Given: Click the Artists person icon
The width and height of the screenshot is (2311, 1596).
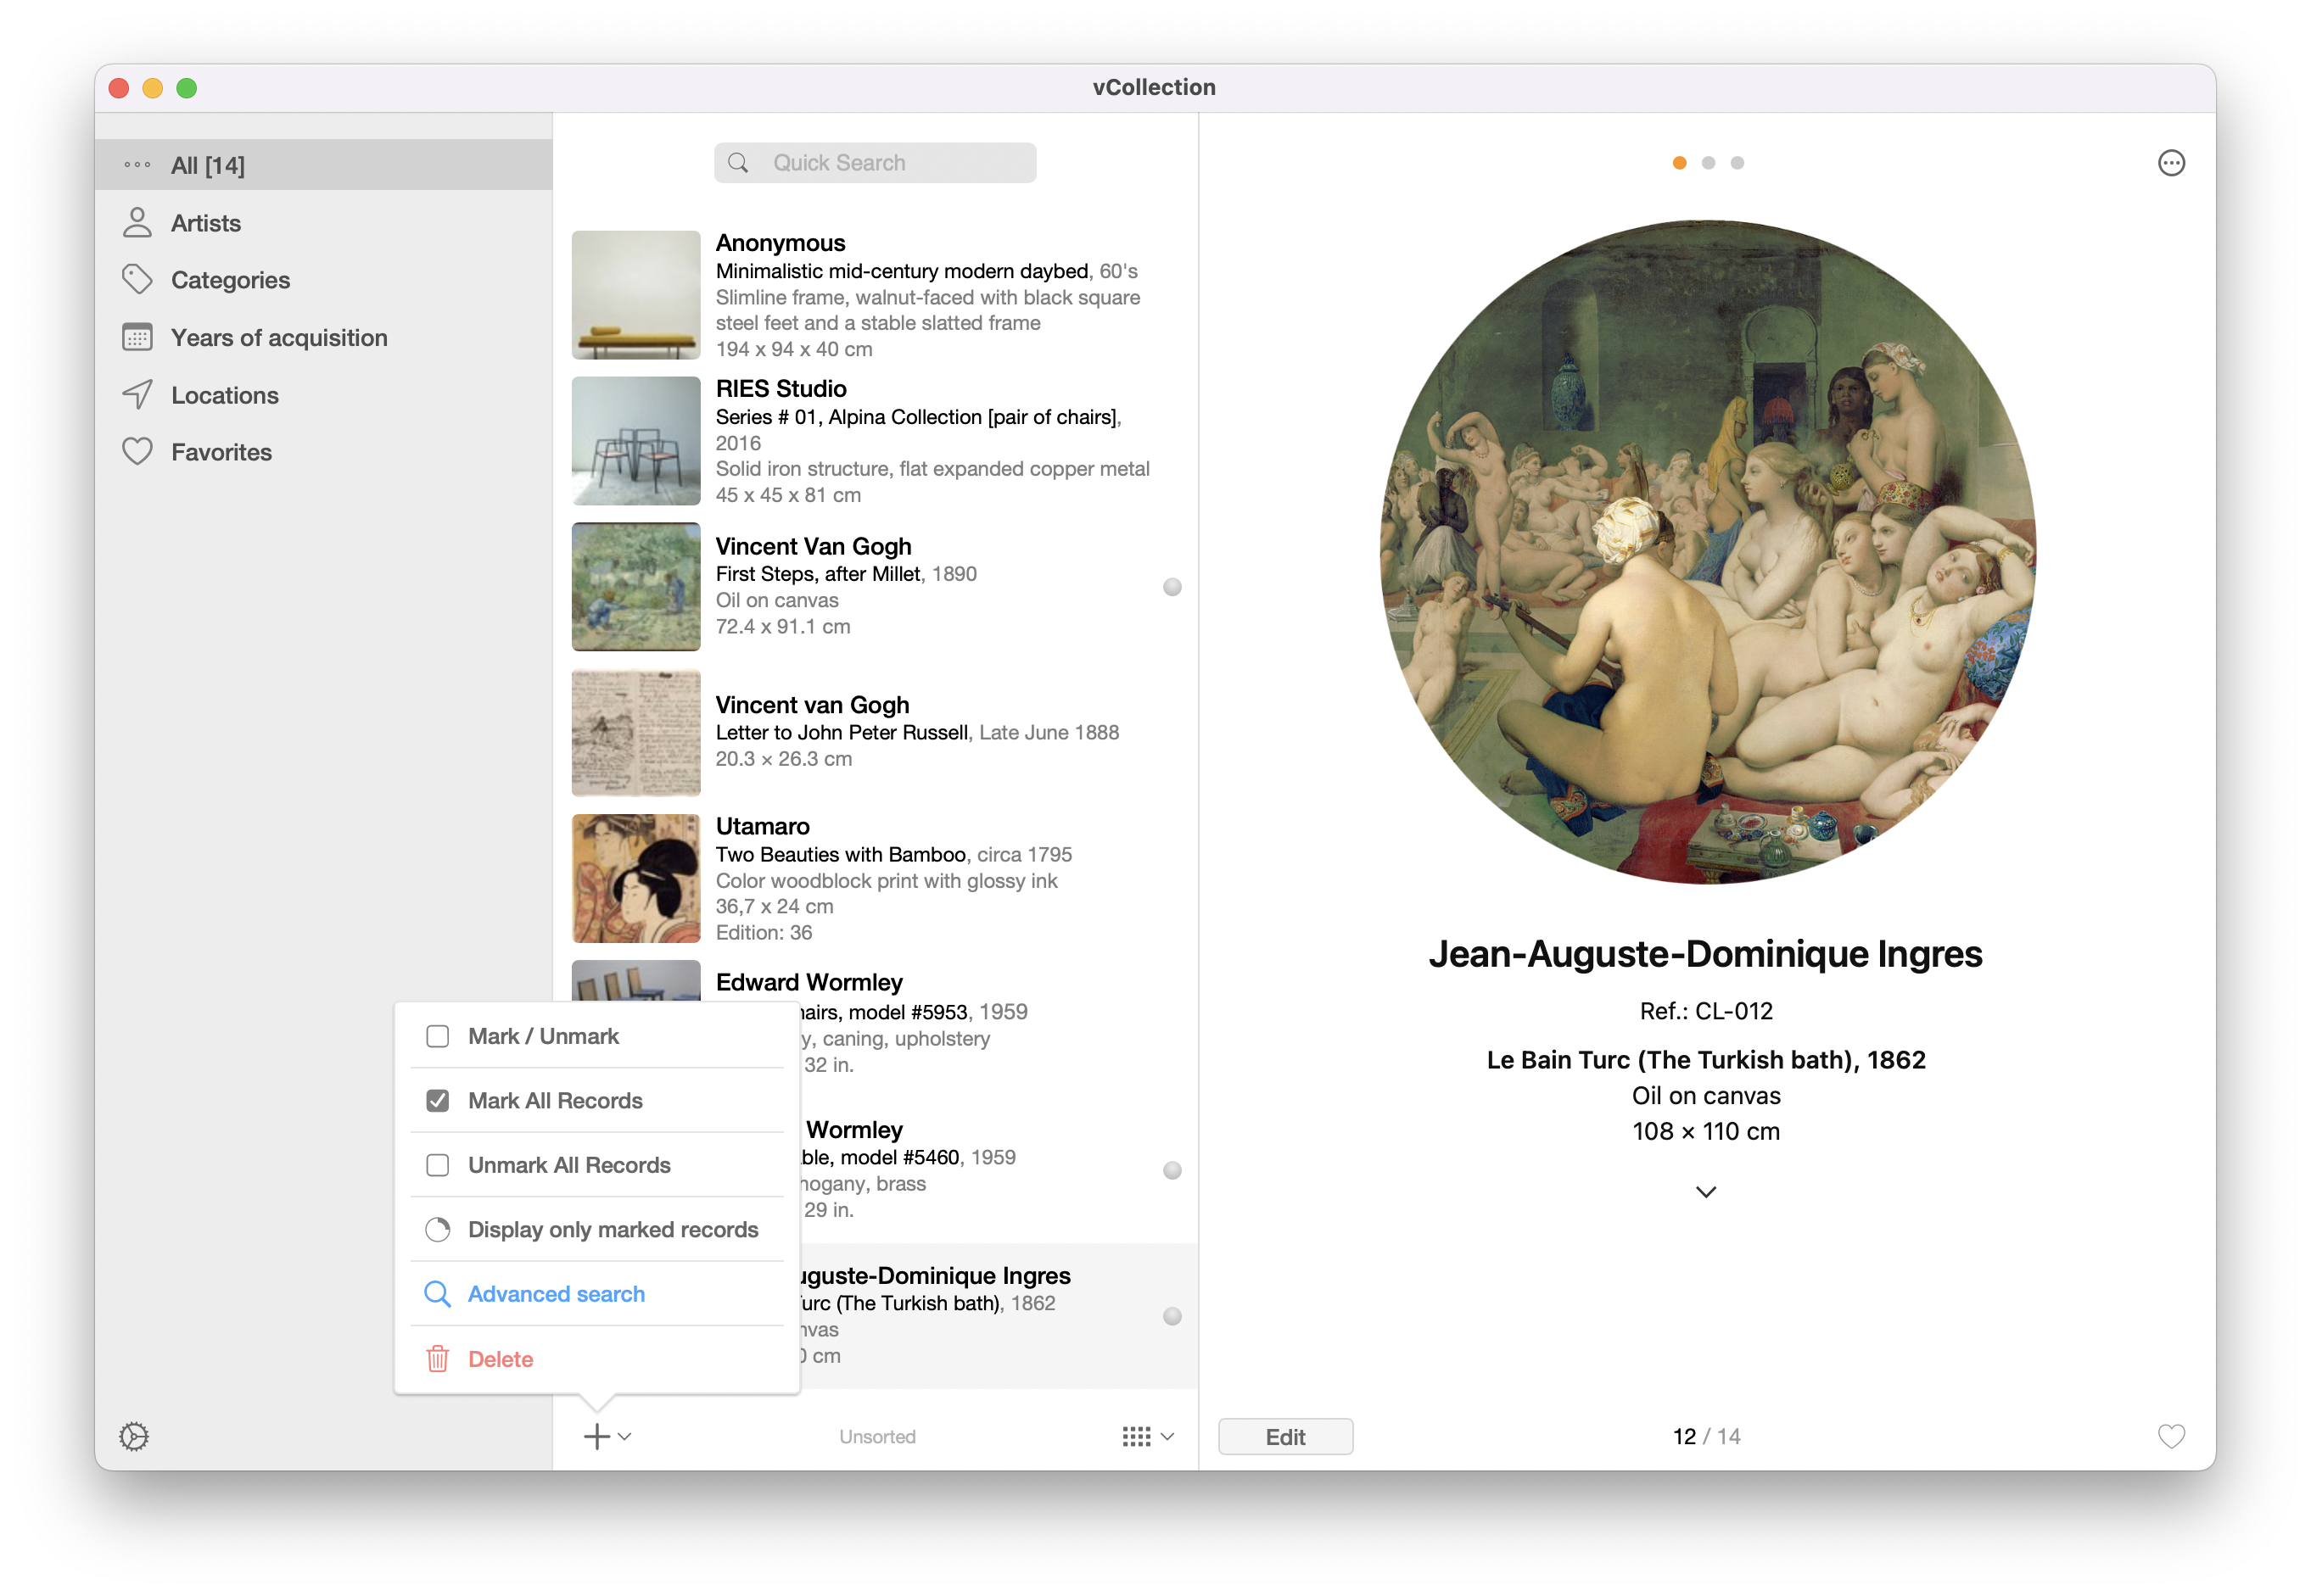Looking at the screenshot, I should pos(137,223).
